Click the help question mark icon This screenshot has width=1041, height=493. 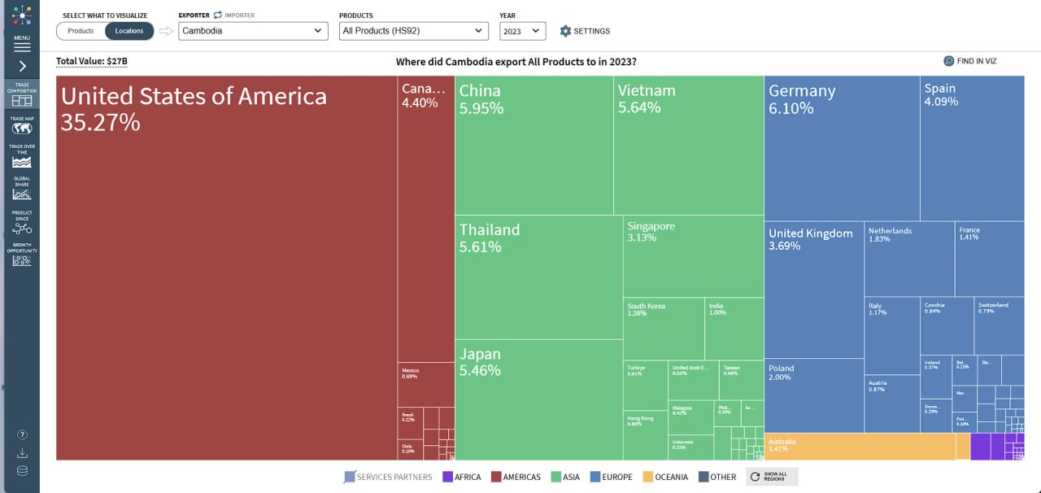(x=22, y=434)
